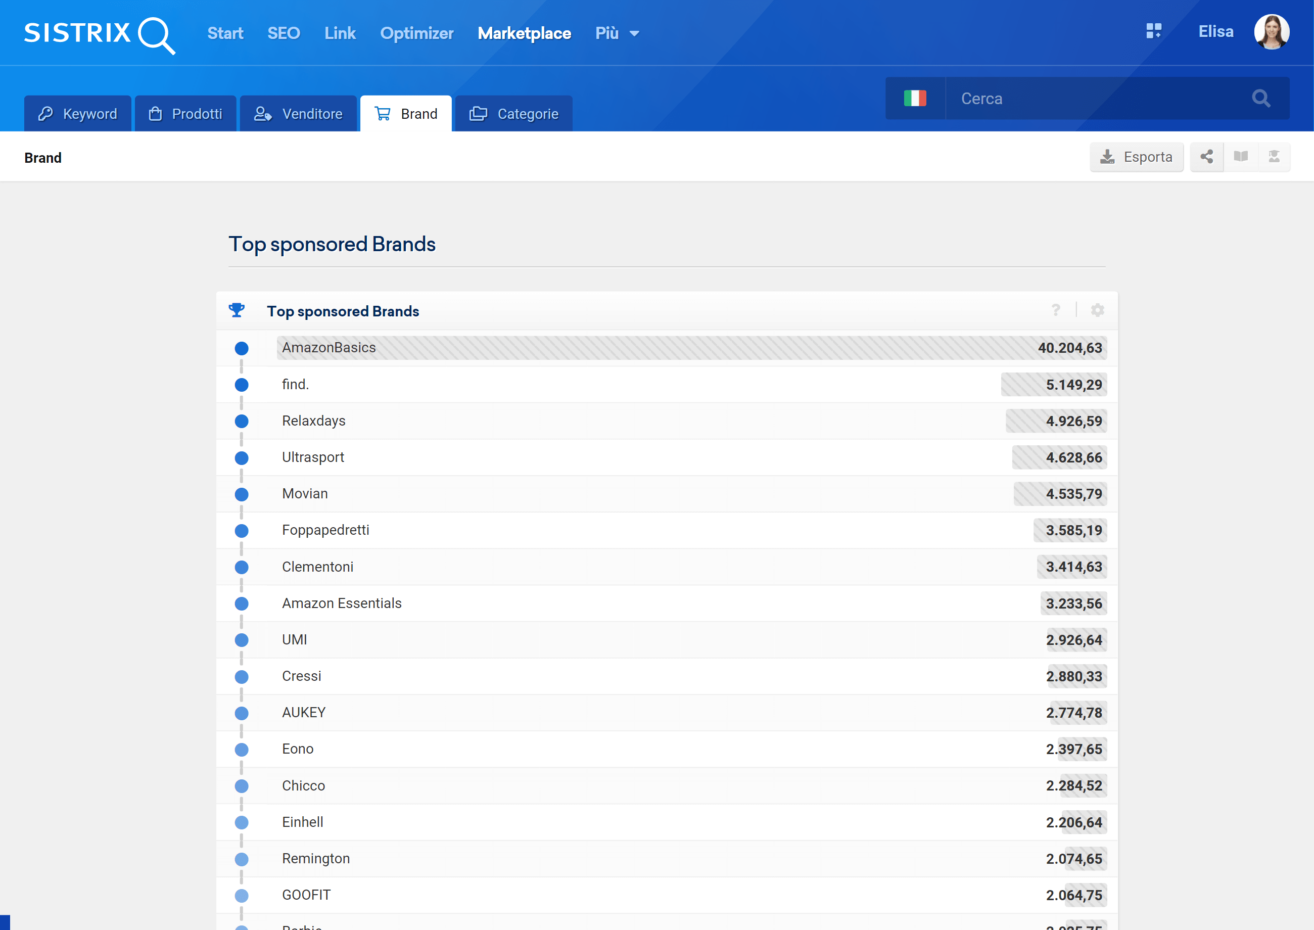The image size is (1314, 930).
Task: Click the value 3.585,19
Action: pos(1073,531)
